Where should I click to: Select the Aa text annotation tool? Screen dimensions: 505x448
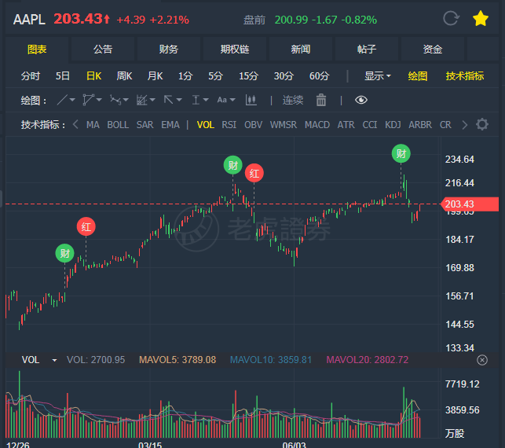[x=222, y=100]
